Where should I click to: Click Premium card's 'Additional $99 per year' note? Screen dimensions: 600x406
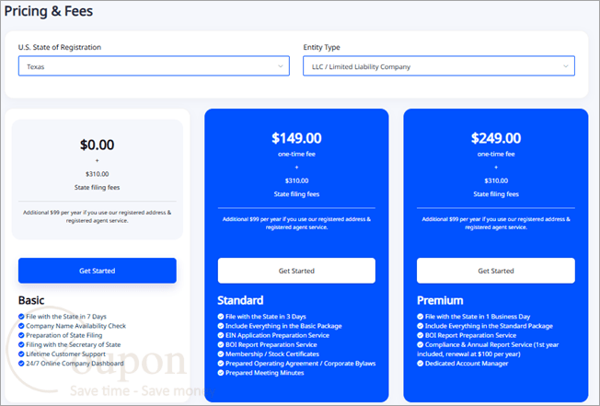point(496,223)
